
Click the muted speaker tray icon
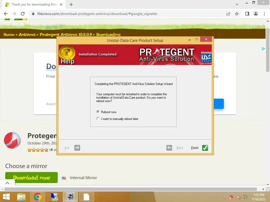[x=238, y=197]
